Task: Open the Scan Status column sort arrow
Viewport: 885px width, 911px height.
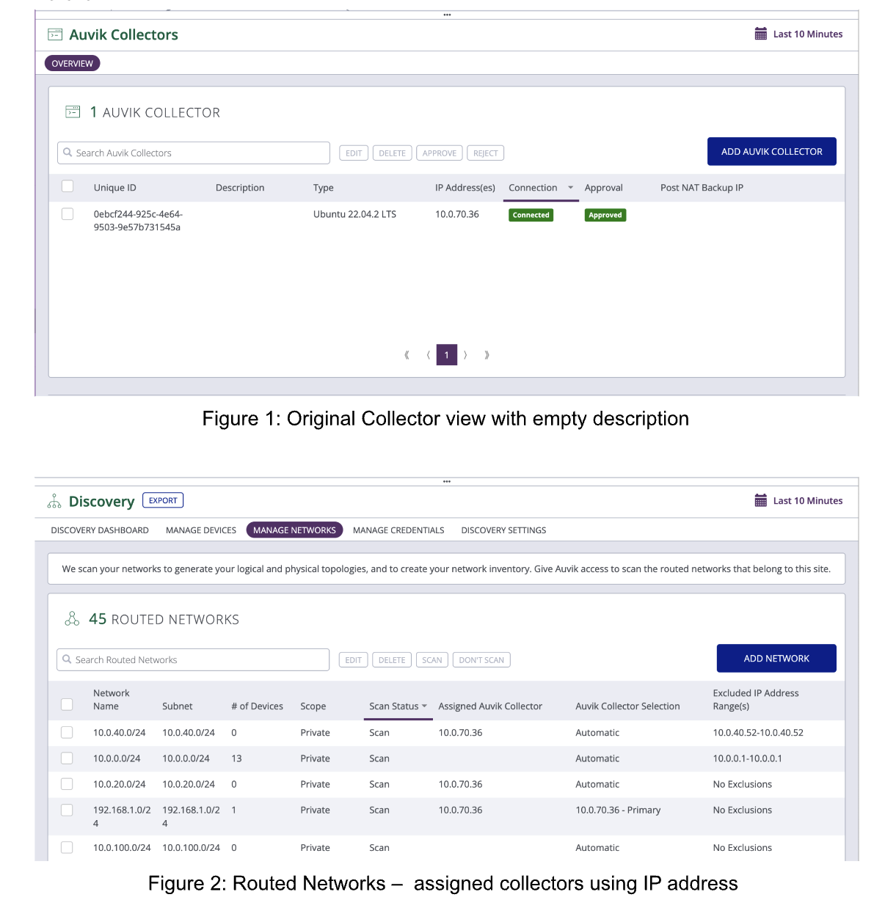Action: [x=424, y=706]
